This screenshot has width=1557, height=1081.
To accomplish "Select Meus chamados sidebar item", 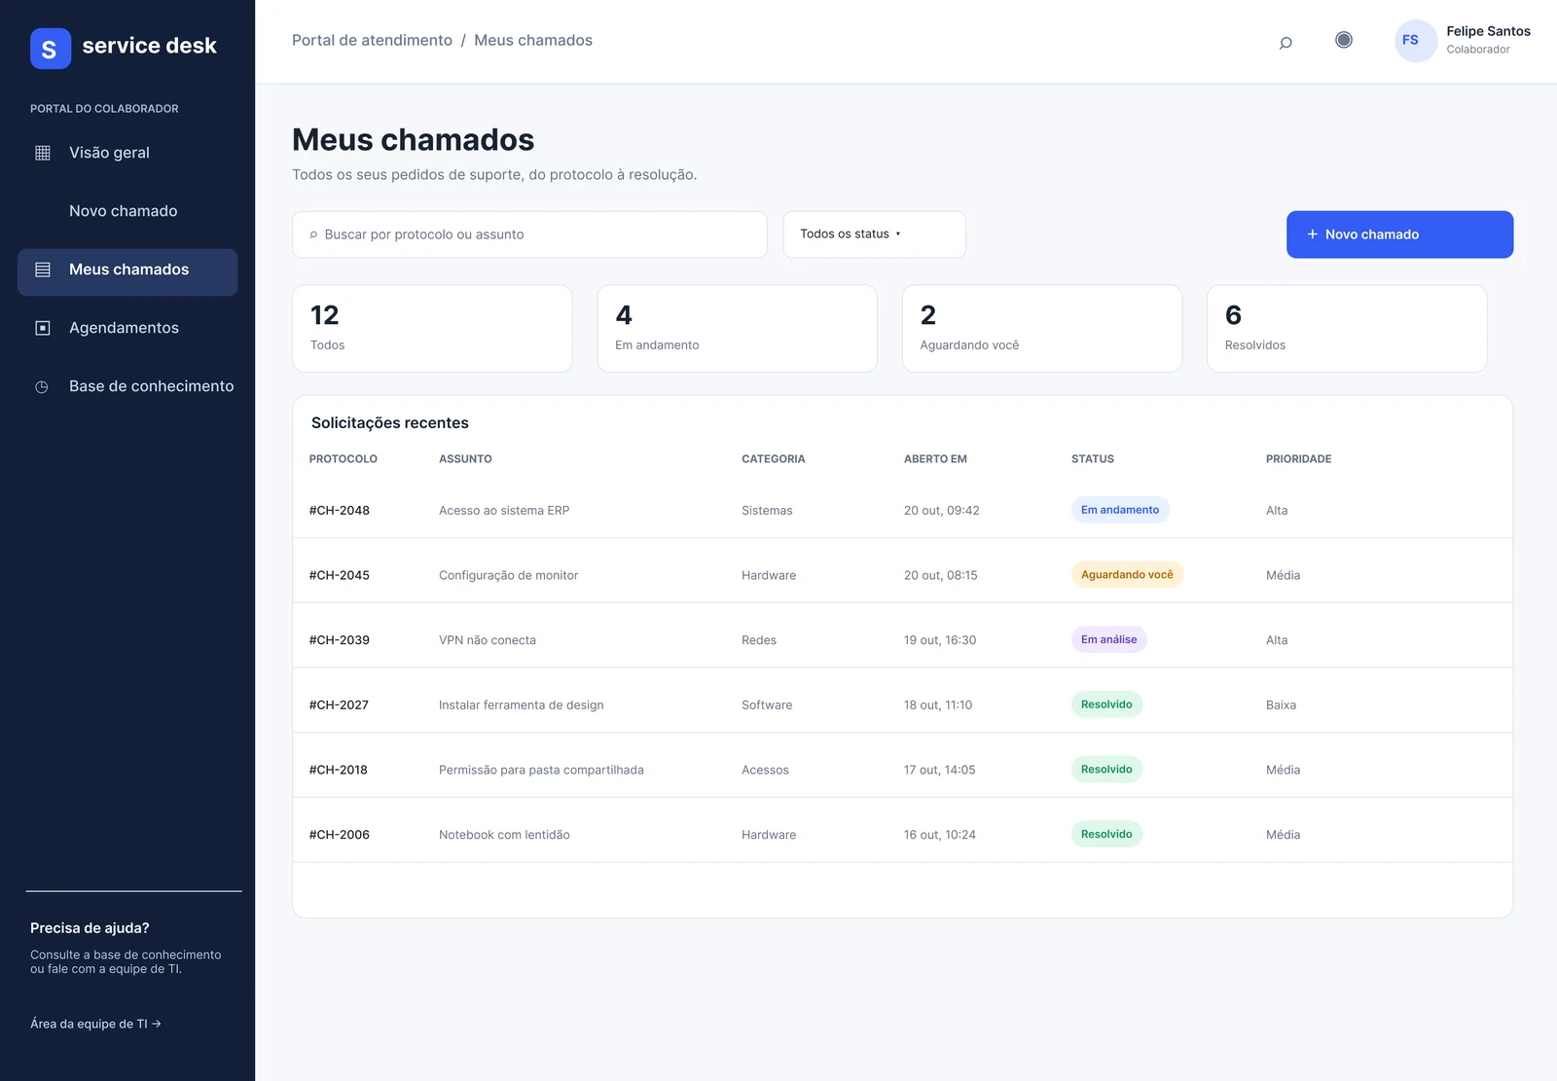I will click(x=127, y=271).
